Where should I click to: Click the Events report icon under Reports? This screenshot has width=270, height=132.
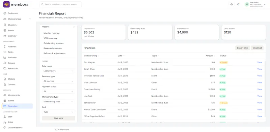(x=5, y=101)
